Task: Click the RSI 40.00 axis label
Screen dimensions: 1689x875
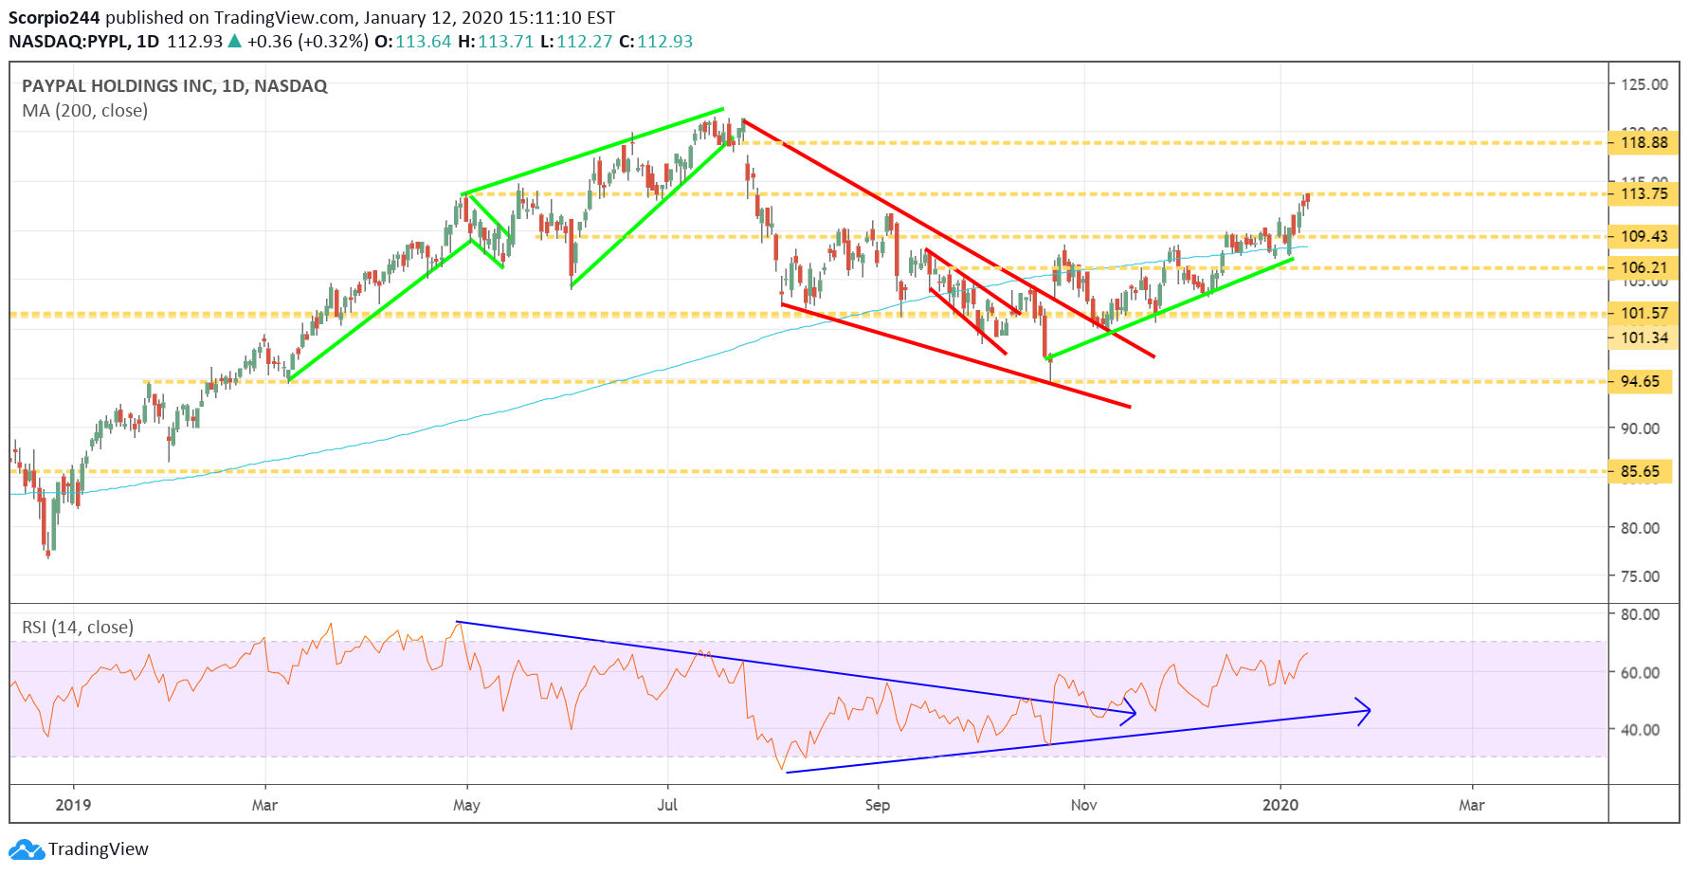Action: (1641, 730)
